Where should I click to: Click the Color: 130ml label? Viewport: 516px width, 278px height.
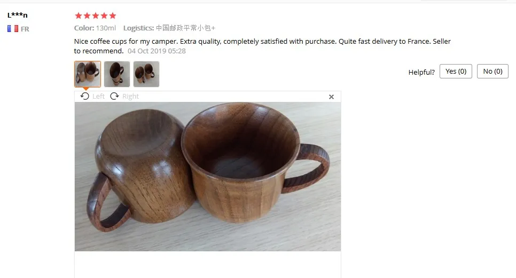coord(95,28)
